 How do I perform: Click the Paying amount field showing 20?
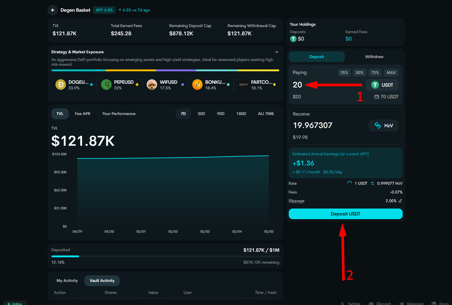click(297, 85)
